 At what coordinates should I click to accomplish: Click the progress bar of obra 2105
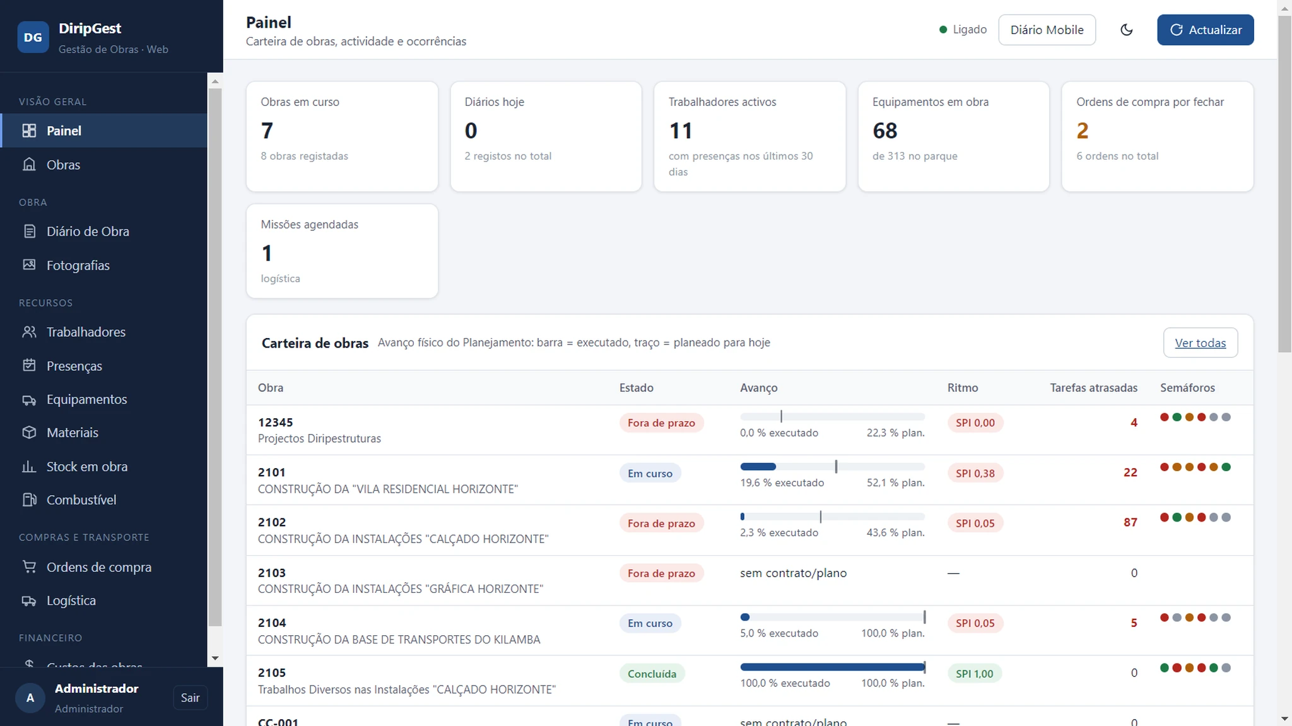(x=832, y=667)
